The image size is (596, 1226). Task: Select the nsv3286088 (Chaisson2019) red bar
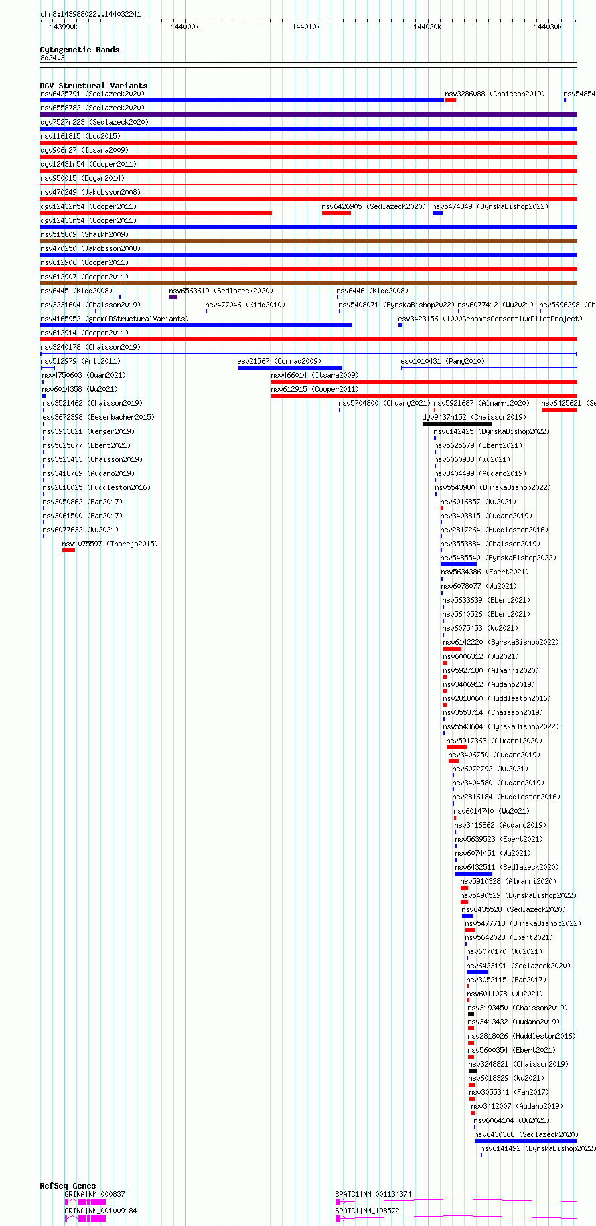451,100
